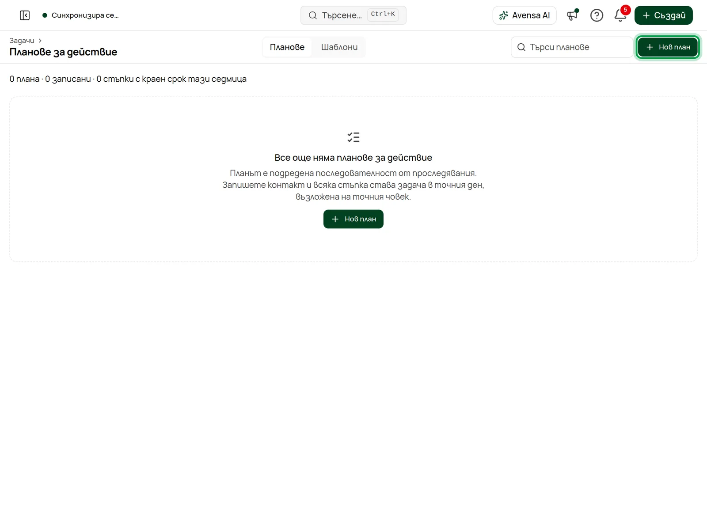Click the Ctrl+K shortcut badge
The height and width of the screenshot is (530, 707).
383,15
